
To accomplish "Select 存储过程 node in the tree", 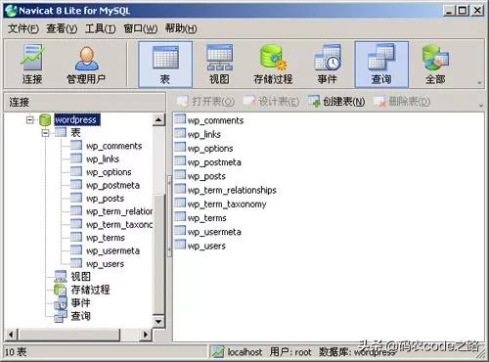I will point(90,290).
